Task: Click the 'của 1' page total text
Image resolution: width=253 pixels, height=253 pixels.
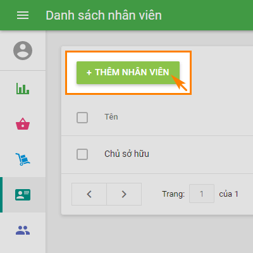Action: (x=229, y=194)
